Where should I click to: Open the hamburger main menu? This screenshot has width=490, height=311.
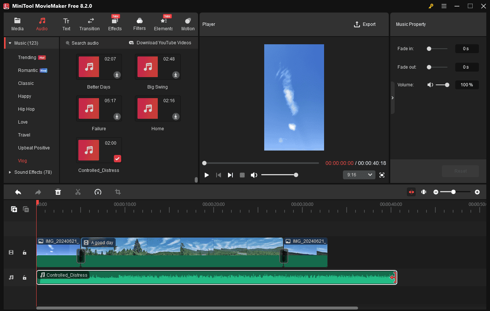coord(444,6)
